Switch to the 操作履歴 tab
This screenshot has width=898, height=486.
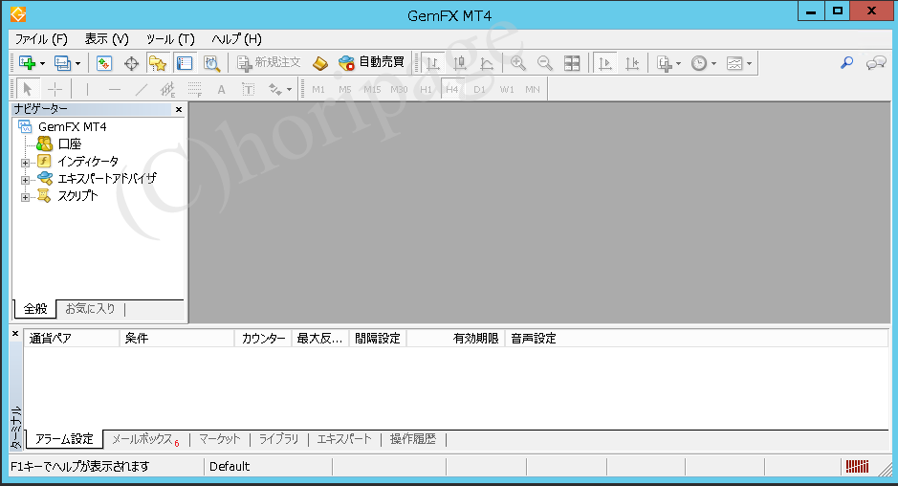413,439
